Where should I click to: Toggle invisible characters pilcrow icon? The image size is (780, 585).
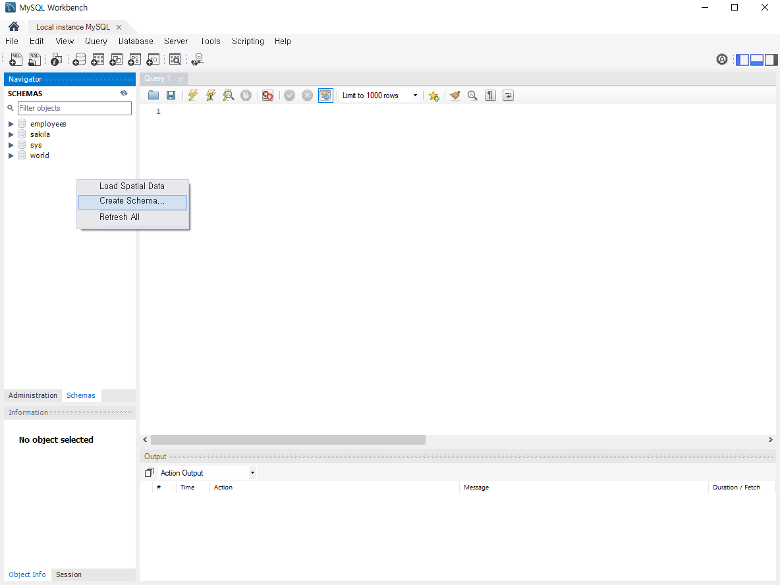tap(491, 96)
